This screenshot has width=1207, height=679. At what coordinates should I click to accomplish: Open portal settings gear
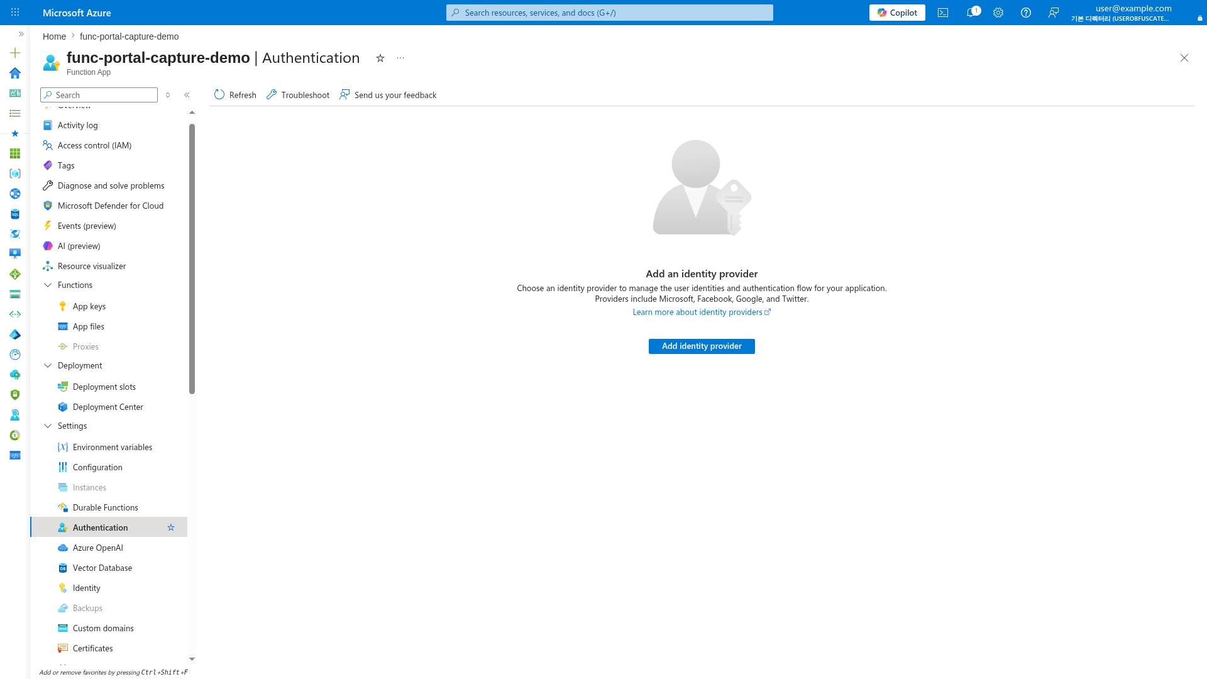pos(998,13)
